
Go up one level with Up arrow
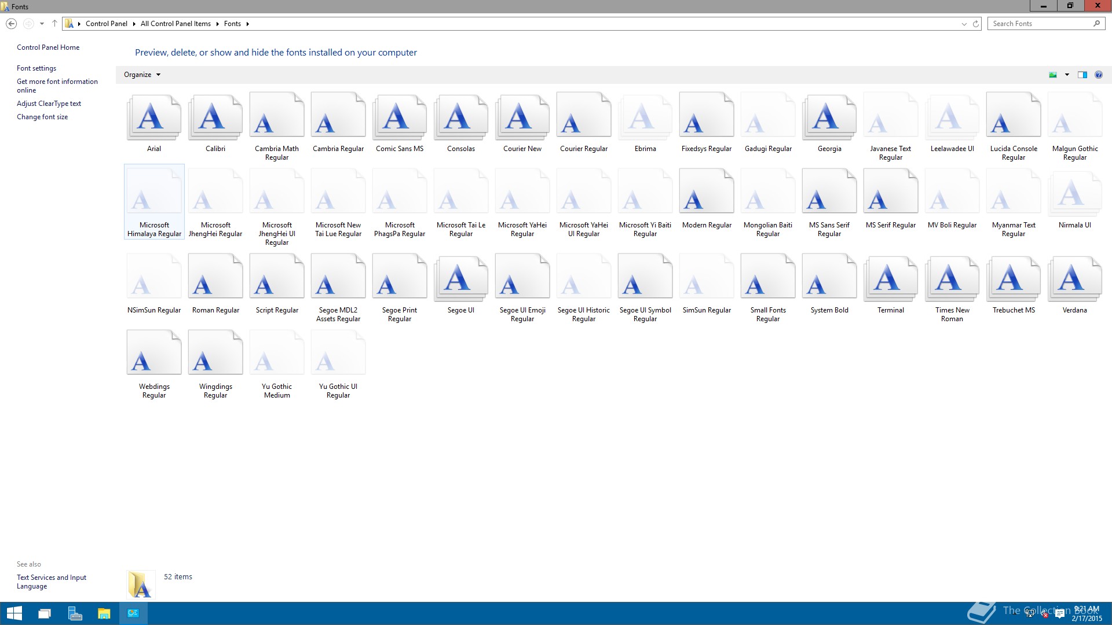pyautogui.click(x=54, y=24)
